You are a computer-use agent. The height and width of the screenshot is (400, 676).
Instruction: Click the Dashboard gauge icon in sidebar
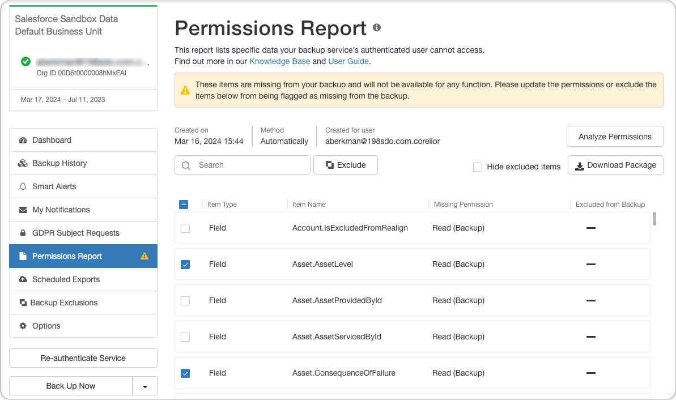(23, 141)
